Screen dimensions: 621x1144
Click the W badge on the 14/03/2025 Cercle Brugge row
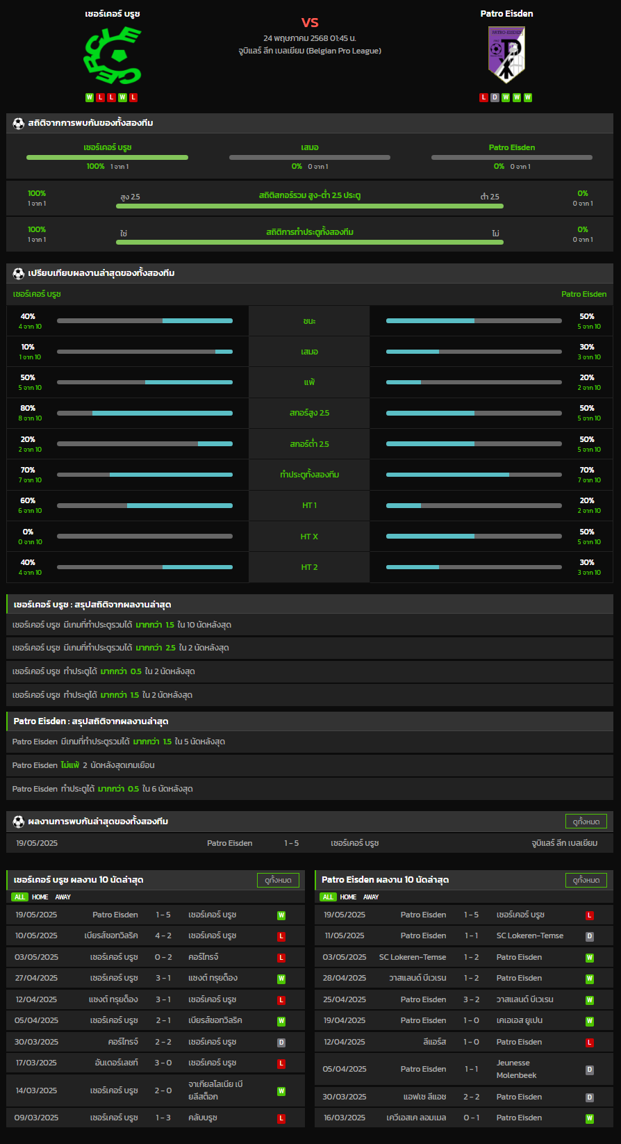(281, 1091)
